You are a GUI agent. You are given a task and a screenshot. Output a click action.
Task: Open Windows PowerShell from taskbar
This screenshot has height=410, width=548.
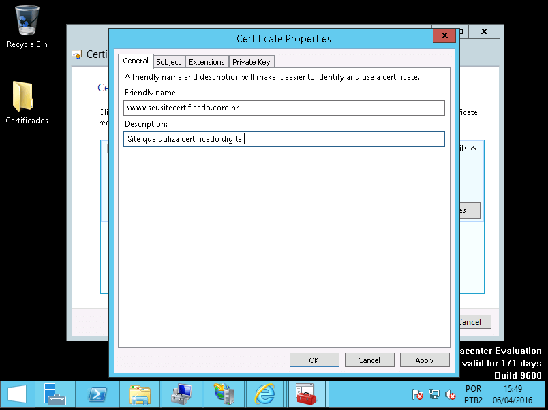pyautogui.click(x=97, y=394)
